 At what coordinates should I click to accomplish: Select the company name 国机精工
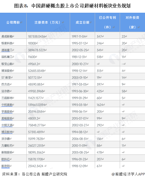coord(7,57)
